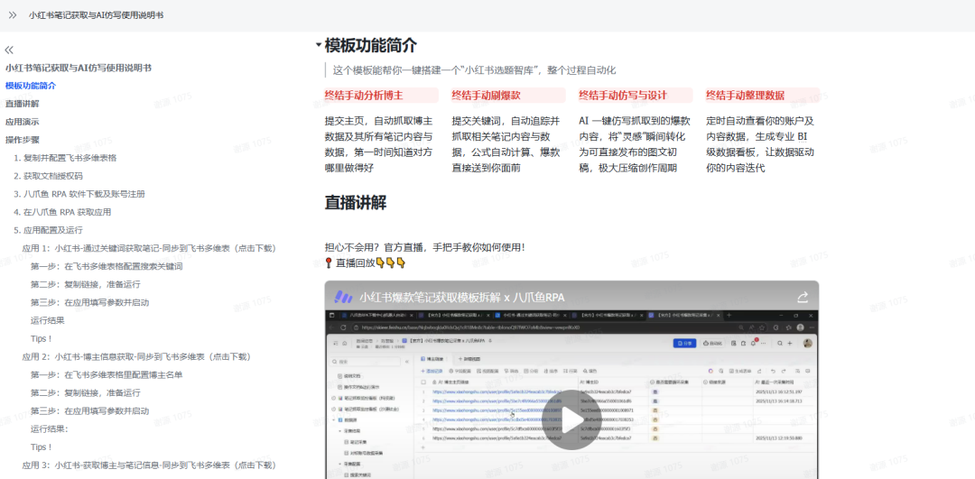Click the share arrow icon on the video
The height and width of the screenshot is (479, 975).
tap(803, 297)
